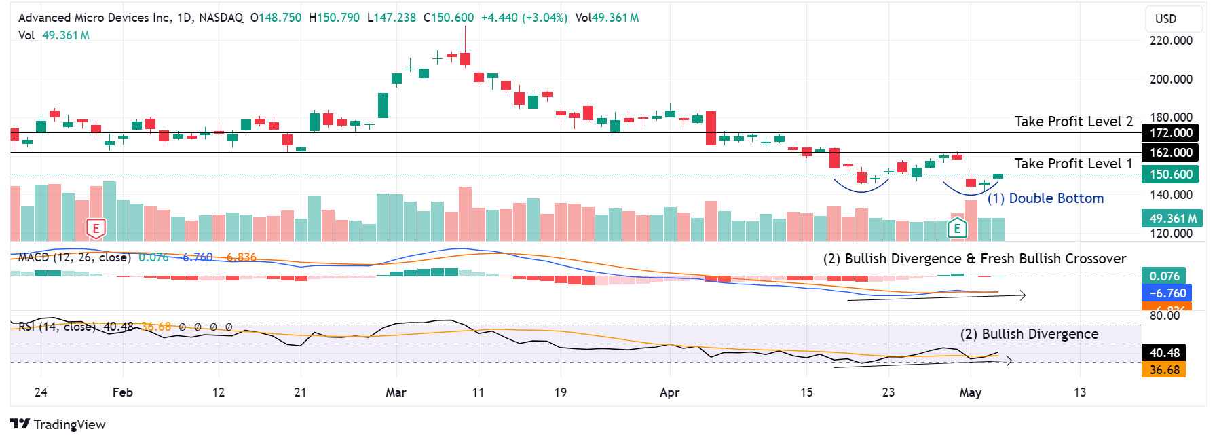This screenshot has width=1217, height=442.
Task: Click the high price H150.790 value
Action: pos(334,18)
